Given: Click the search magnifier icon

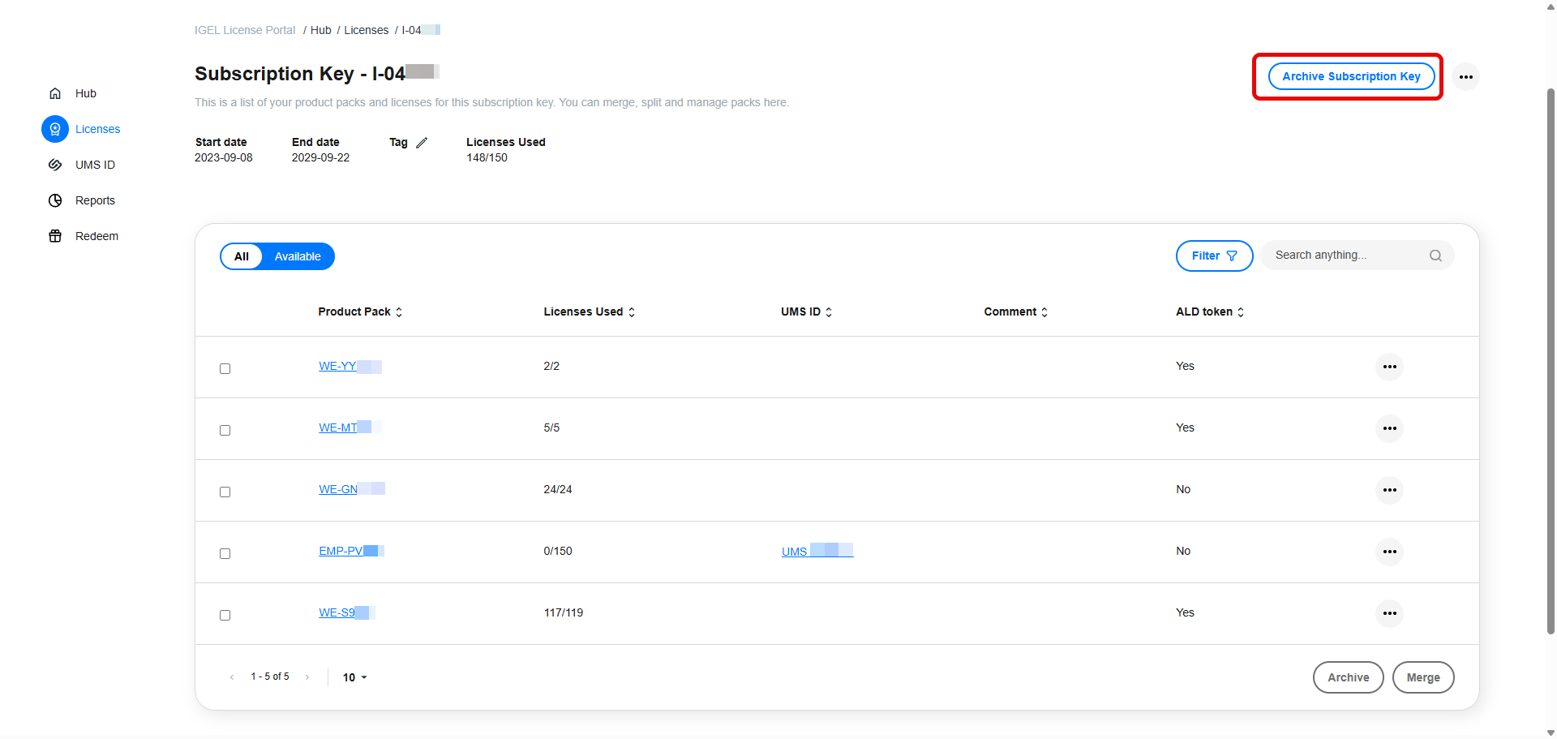Looking at the screenshot, I should pyautogui.click(x=1435, y=255).
